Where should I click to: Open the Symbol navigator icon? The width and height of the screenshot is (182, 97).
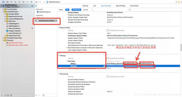pyautogui.click(x=7, y=2)
